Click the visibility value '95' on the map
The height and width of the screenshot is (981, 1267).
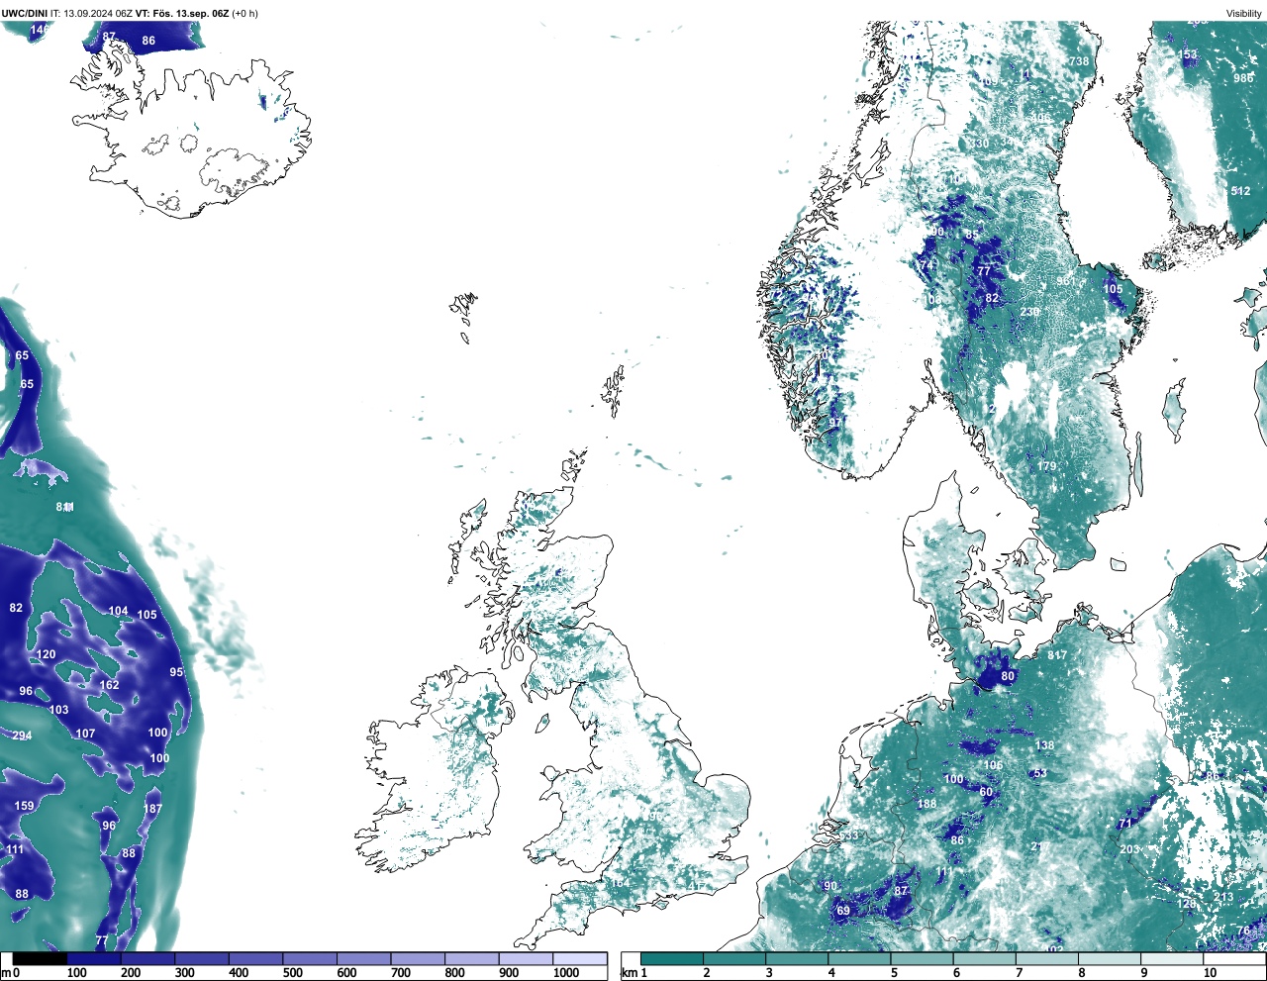176,672
